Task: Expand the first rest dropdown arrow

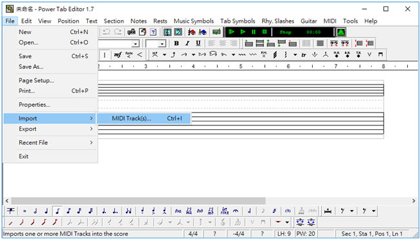Action: coord(352,211)
